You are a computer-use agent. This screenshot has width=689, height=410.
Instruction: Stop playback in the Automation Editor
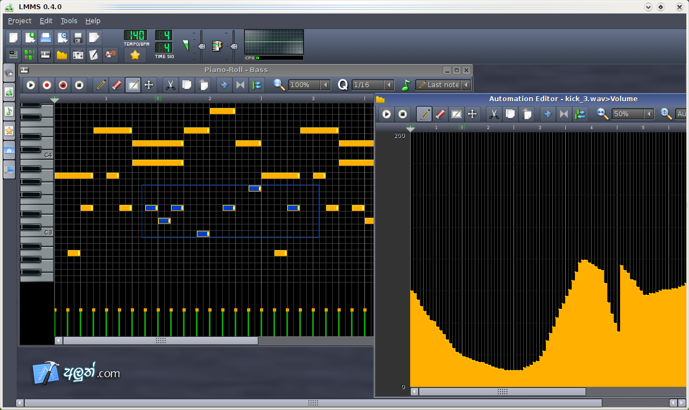coord(402,114)
